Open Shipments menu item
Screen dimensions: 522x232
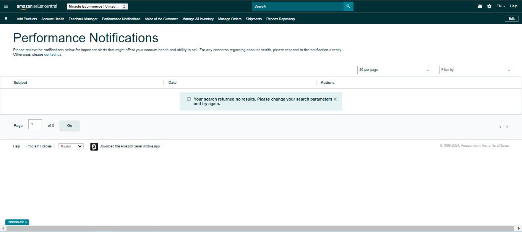(x=254, y=19)
